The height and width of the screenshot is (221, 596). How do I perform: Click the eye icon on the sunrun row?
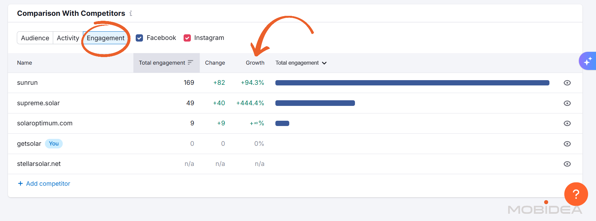point(567,83)
